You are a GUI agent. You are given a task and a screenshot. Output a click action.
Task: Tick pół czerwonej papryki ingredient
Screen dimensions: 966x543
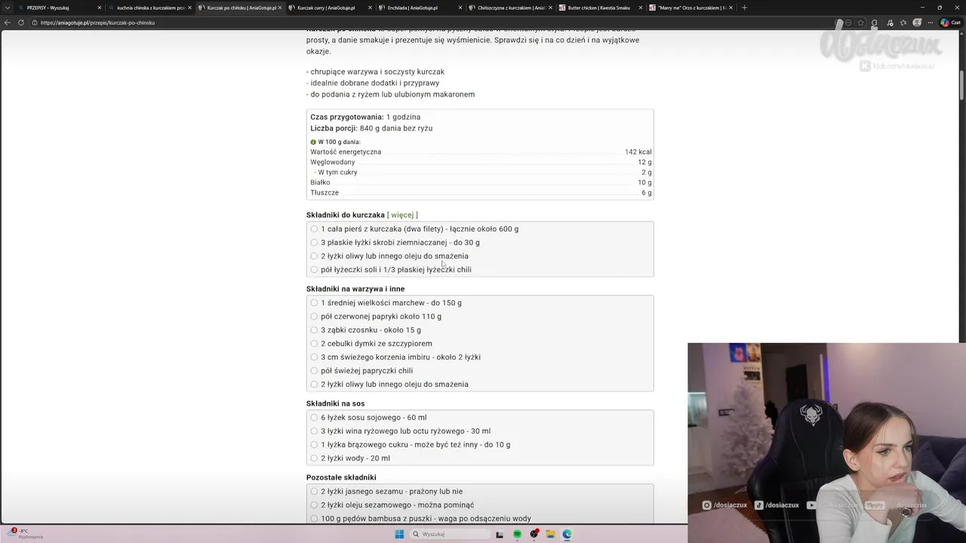314,316
